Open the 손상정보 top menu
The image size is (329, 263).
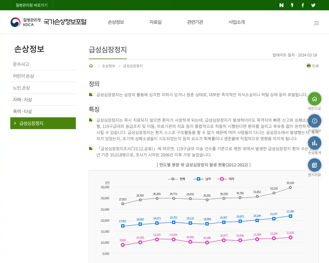(116, 22)
